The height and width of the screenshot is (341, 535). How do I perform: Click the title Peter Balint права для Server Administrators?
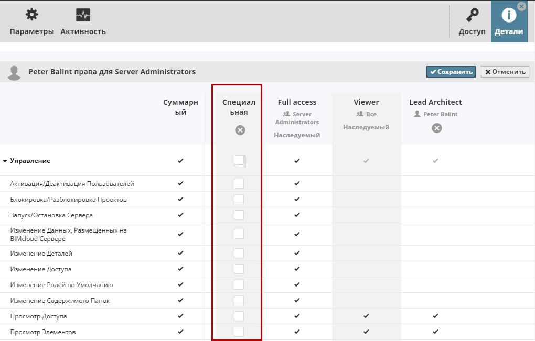click(112, 72)
